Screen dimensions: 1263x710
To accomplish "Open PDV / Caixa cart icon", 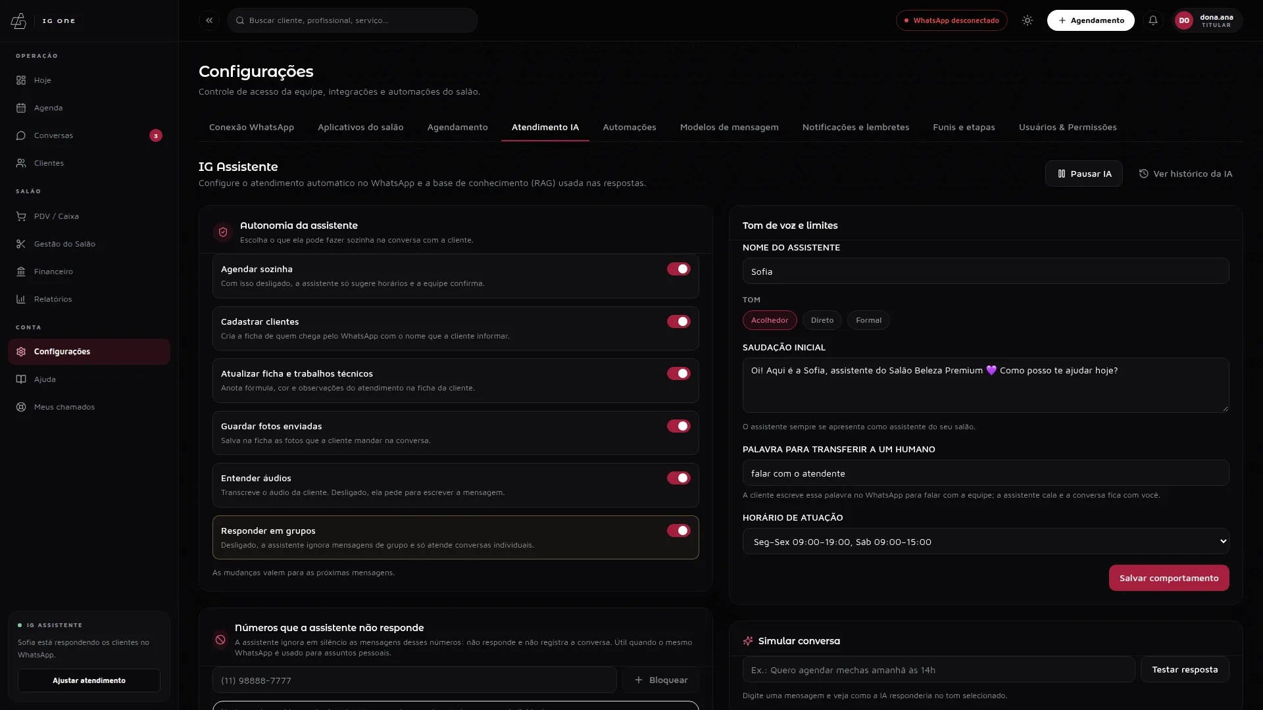I will point(21,216).
